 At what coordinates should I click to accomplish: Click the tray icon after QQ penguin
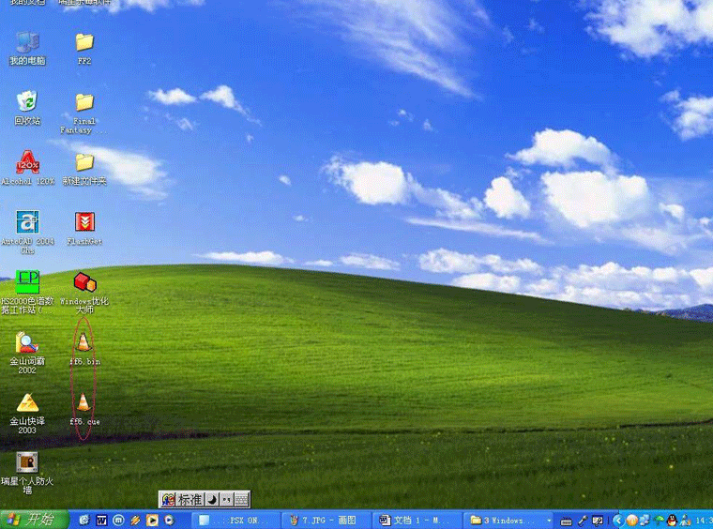click(685, 521)
